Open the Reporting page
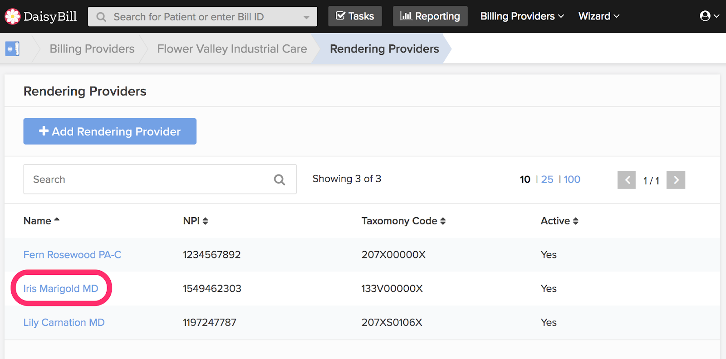The image size is (726, 359). pos(430,16)
